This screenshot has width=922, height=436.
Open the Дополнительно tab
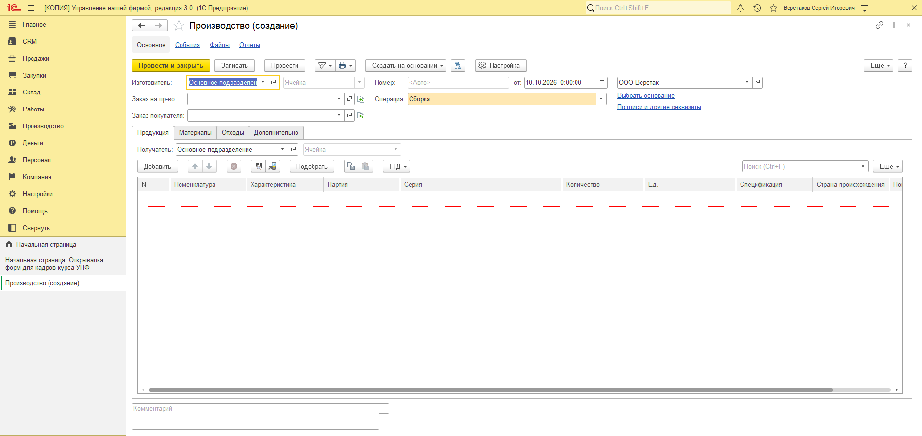tap(276, 132)
